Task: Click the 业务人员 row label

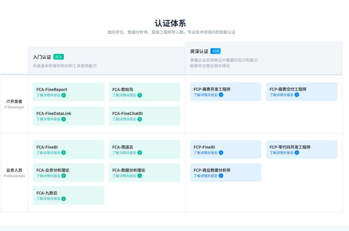Action: 14,170
